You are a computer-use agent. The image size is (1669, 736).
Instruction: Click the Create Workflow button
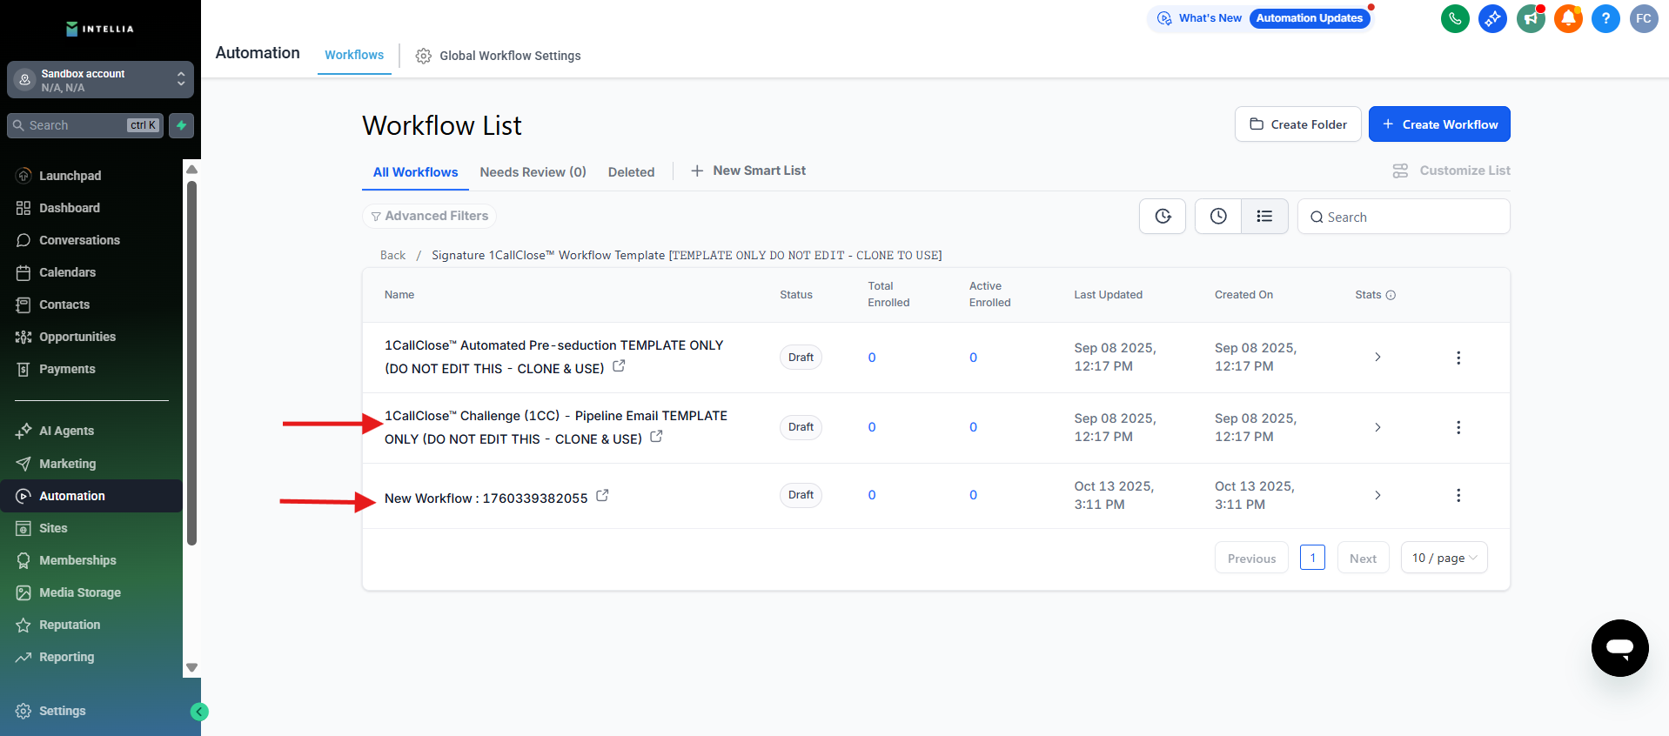coord(1439,124)
